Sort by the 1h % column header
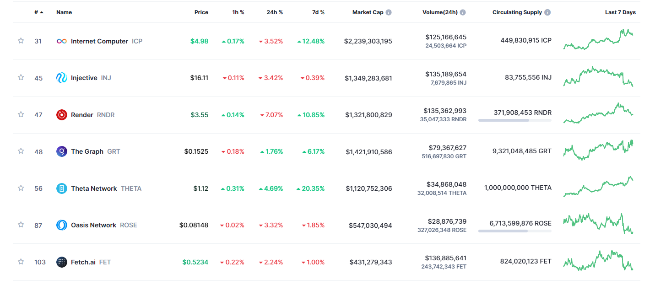Screen dimensions: 655x285 [238, 12]
